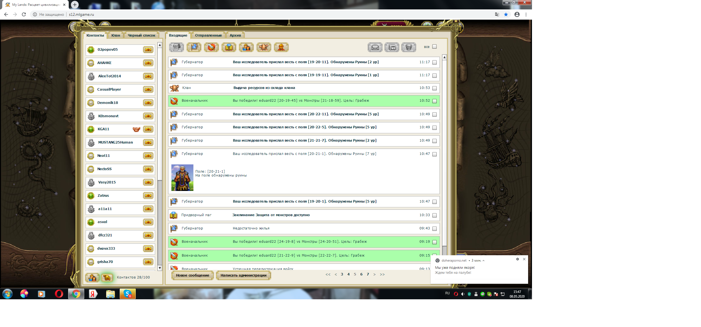Image resolution: width=701 pixels, height=327 pixels.
Task: Expand the Chrome notification details chevron
Action: coord(483,260)
